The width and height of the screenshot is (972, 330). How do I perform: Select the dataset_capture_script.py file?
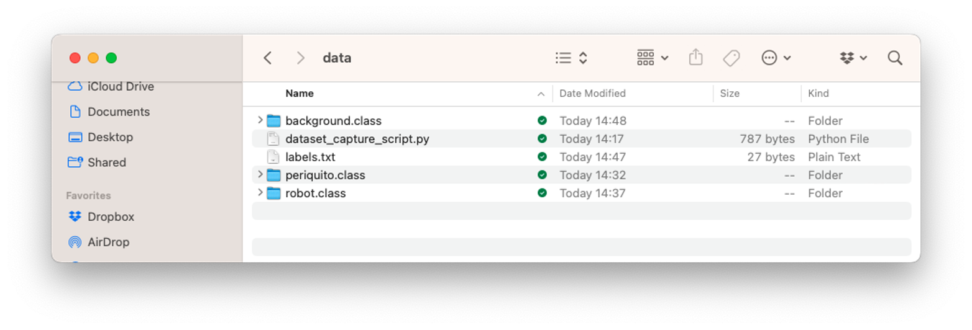[x=357, y=139]
